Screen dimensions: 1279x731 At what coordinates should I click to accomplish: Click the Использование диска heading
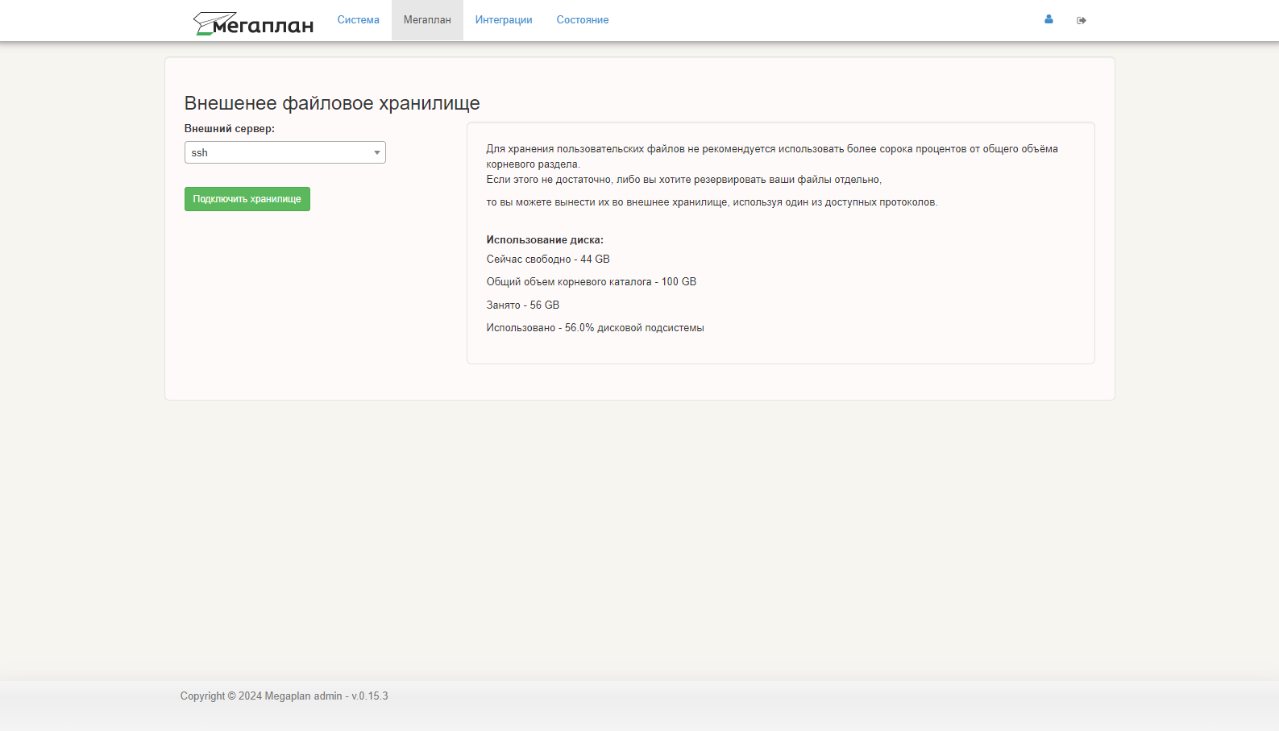pos(545,240)
